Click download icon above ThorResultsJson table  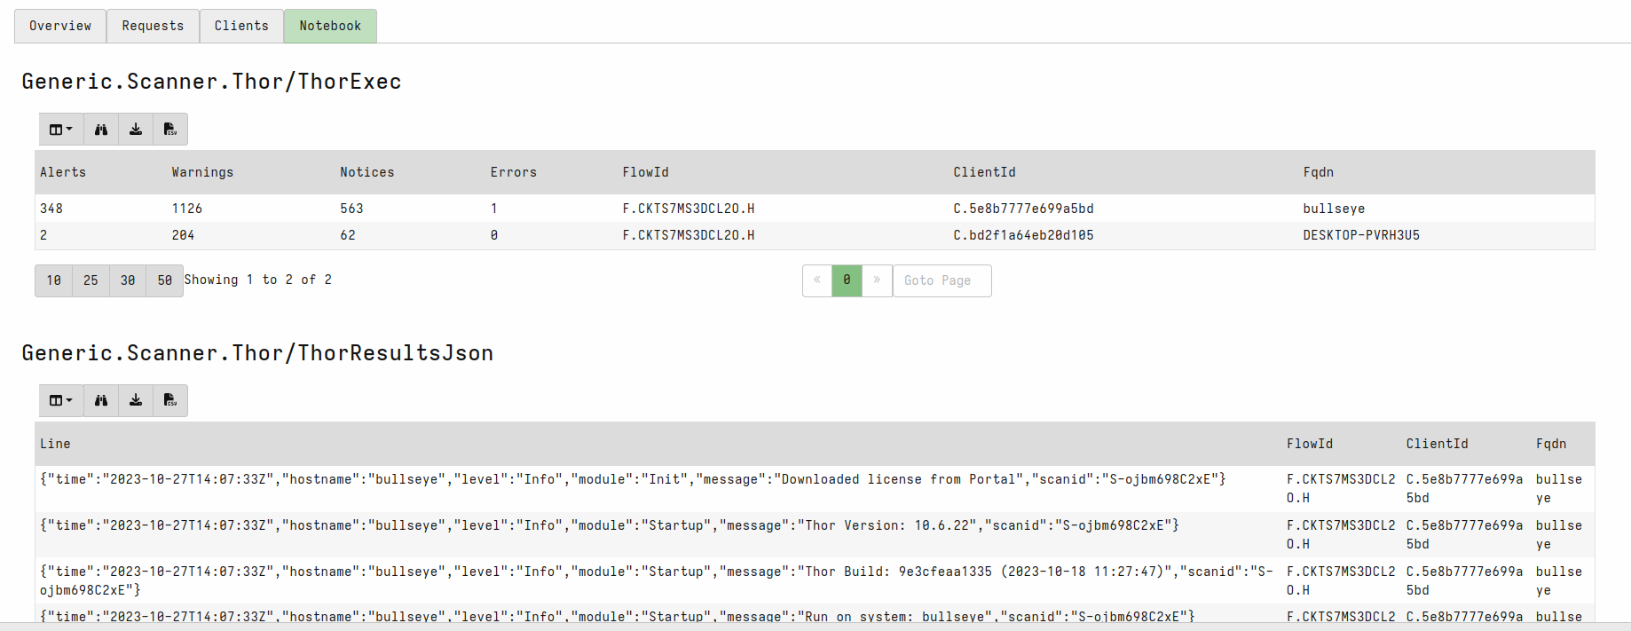136,401
